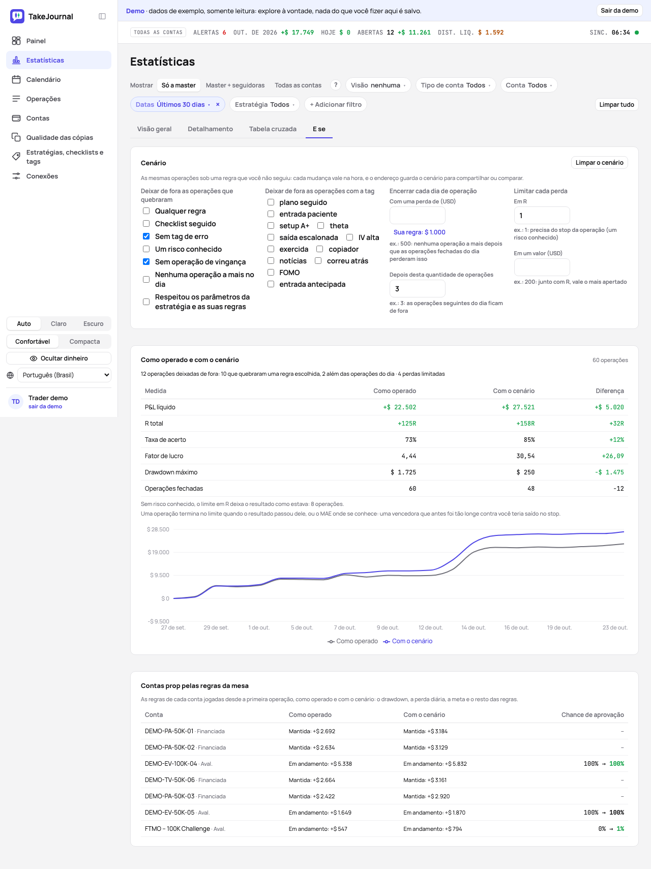Click the globe language icon

[10, 375]
